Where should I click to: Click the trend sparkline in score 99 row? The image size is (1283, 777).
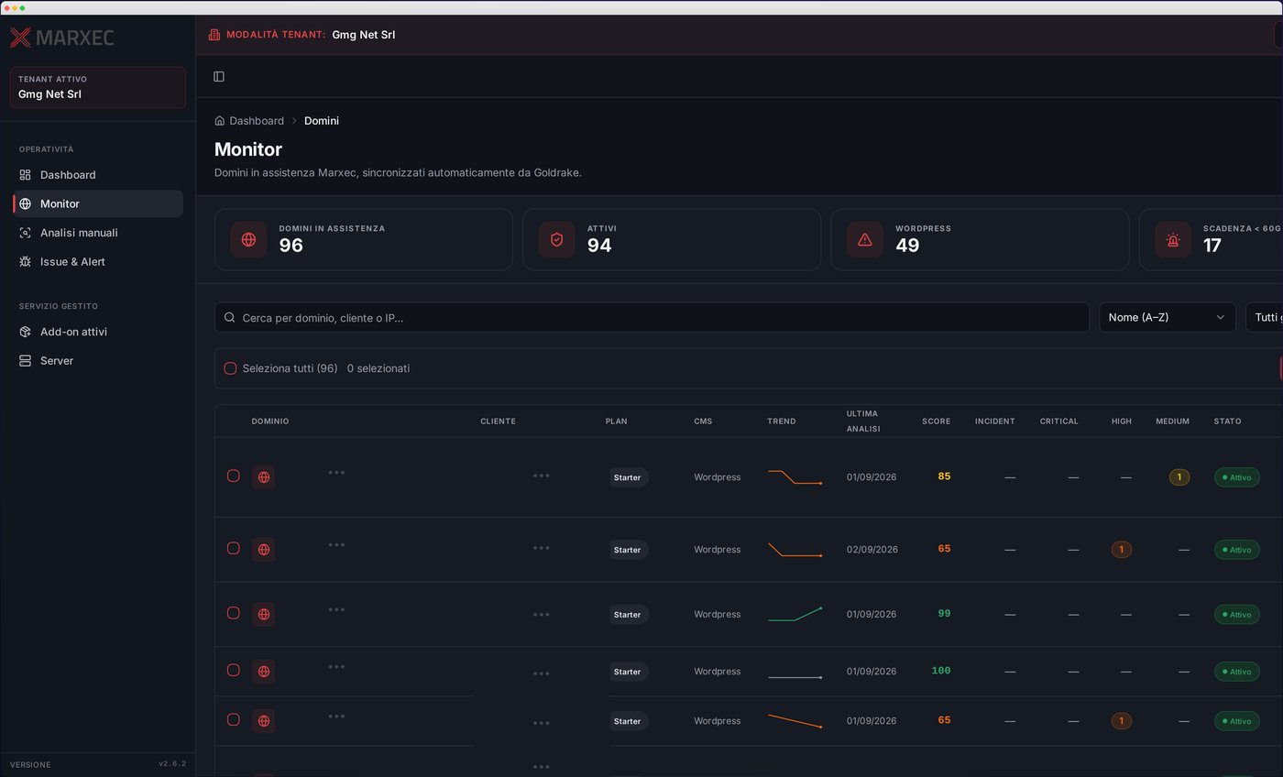pyautogui.click(x=795, y=614)
